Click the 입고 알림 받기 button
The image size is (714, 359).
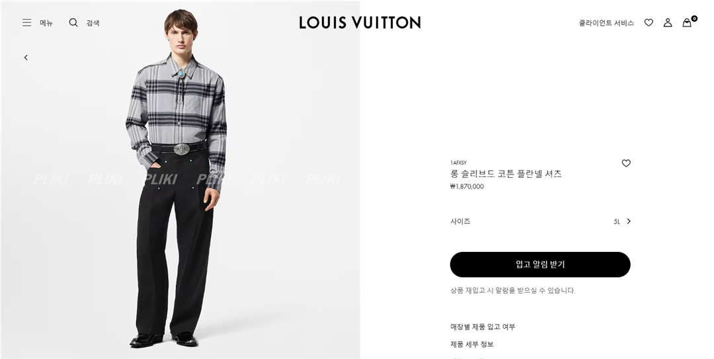click(540, 264)
